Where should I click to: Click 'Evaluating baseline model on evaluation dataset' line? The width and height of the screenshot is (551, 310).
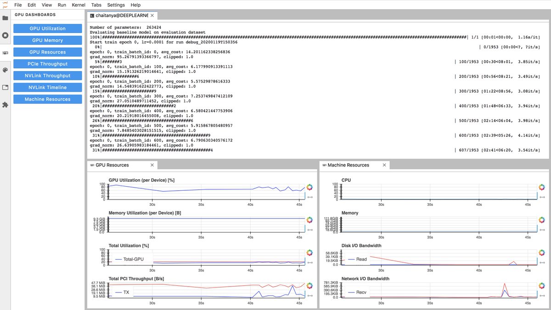click(x=147, y=33)
